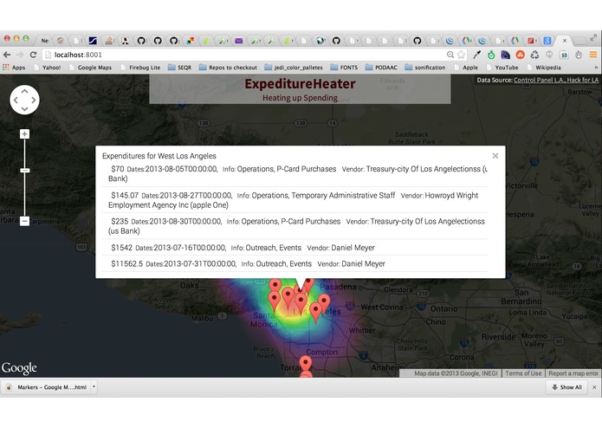The width and height of the screenshot is (602, 428).
Task: Open the Apple bookmark
Action: tap(466, 68)
